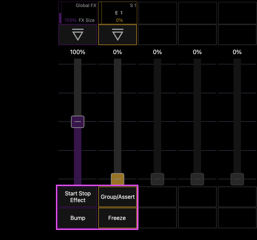Click the 0% value above S 1 fader
Viewport: 257px width, 240px height.
coord(117,52)
